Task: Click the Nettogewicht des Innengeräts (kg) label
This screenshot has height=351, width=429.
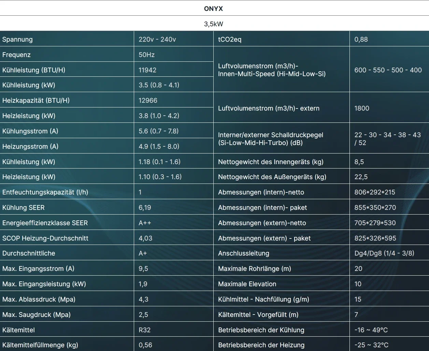Action: click(271, 162)
